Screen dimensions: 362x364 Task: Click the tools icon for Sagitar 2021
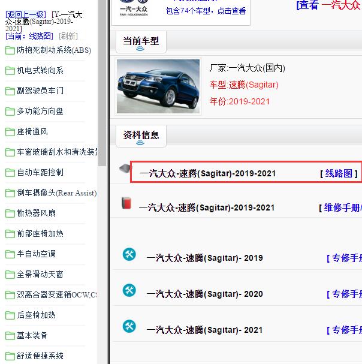(x=129, y=326)
